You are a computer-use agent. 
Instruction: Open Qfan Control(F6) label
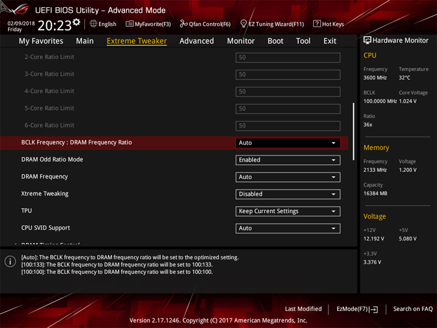(209, 24)
